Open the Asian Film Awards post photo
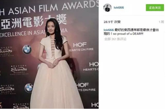 point(49,54)
